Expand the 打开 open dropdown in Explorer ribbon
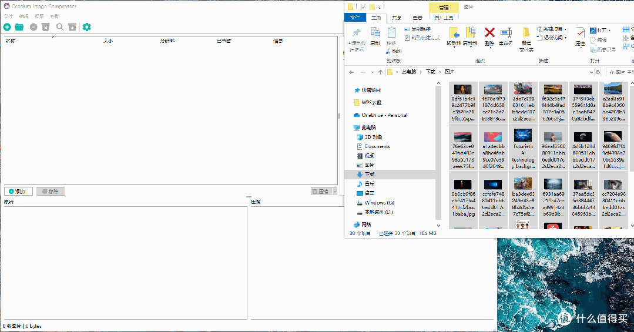This screenshot has height=332, width=634. (609, 31)
